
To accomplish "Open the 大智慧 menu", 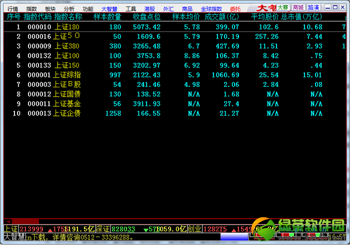I will 109,9.
